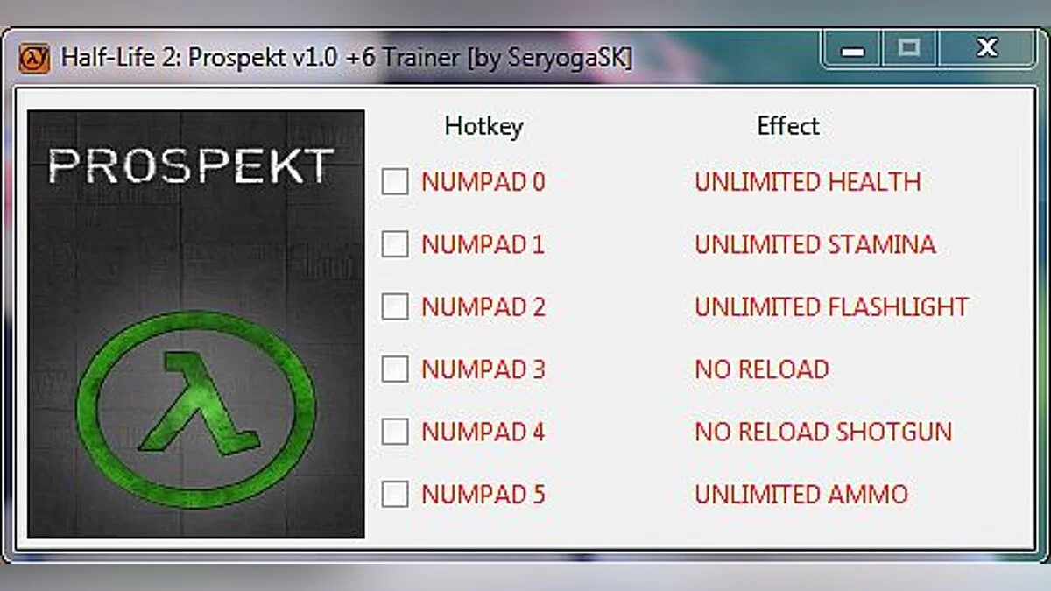
Task: Click the Effect column header
Action: [788, 126]
